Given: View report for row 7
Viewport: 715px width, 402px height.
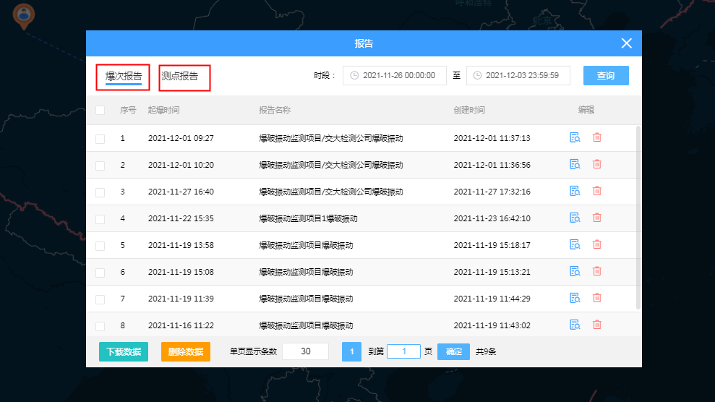Looking at the screenshot, I should coord(575,298).
